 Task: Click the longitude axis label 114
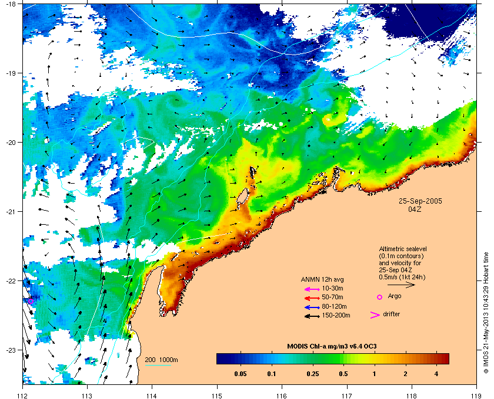click(152, 395)
